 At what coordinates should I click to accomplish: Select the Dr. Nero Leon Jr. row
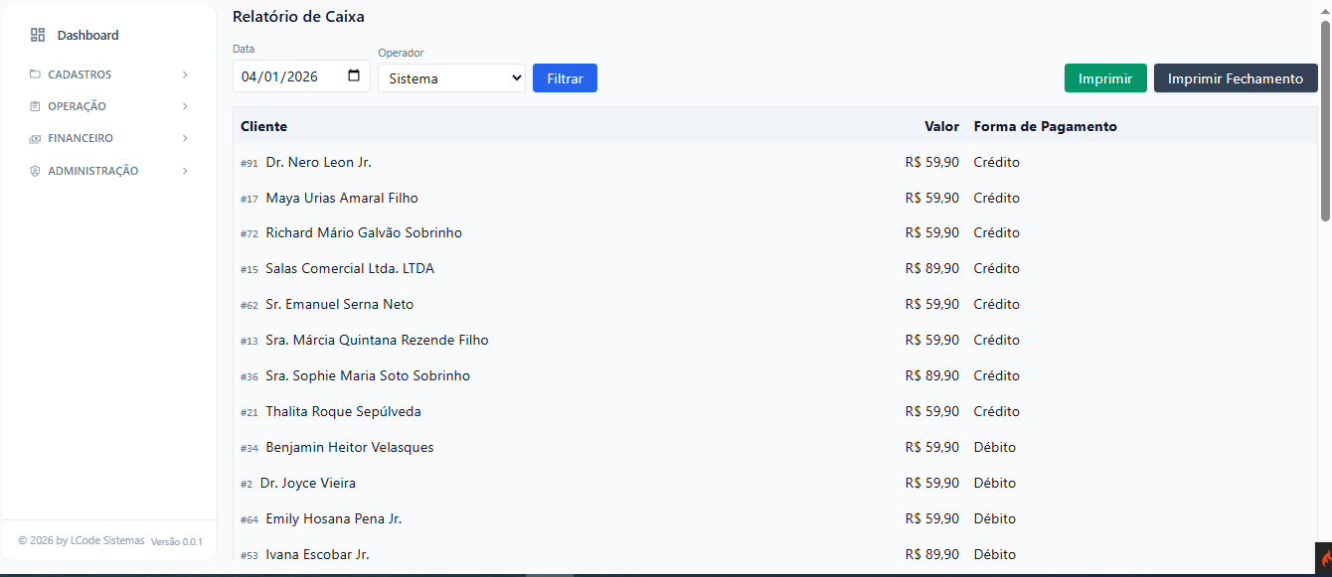[x=318, y=162]
